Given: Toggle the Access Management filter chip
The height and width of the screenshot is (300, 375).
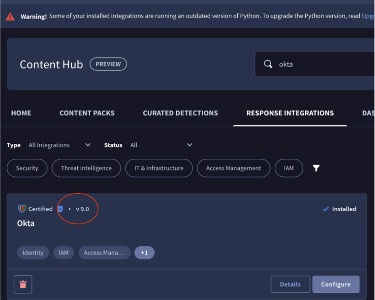Looking at the screenshot, I should click(234, 168).
